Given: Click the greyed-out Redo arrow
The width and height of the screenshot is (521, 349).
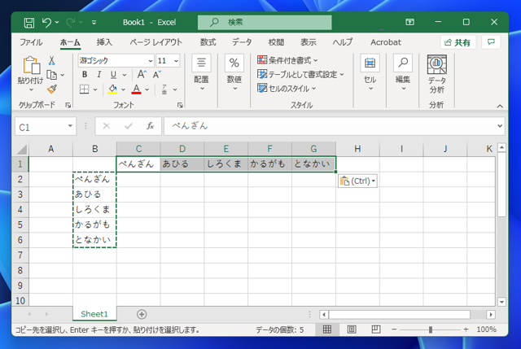Looking at the screenshot, I should click(71, 23).
